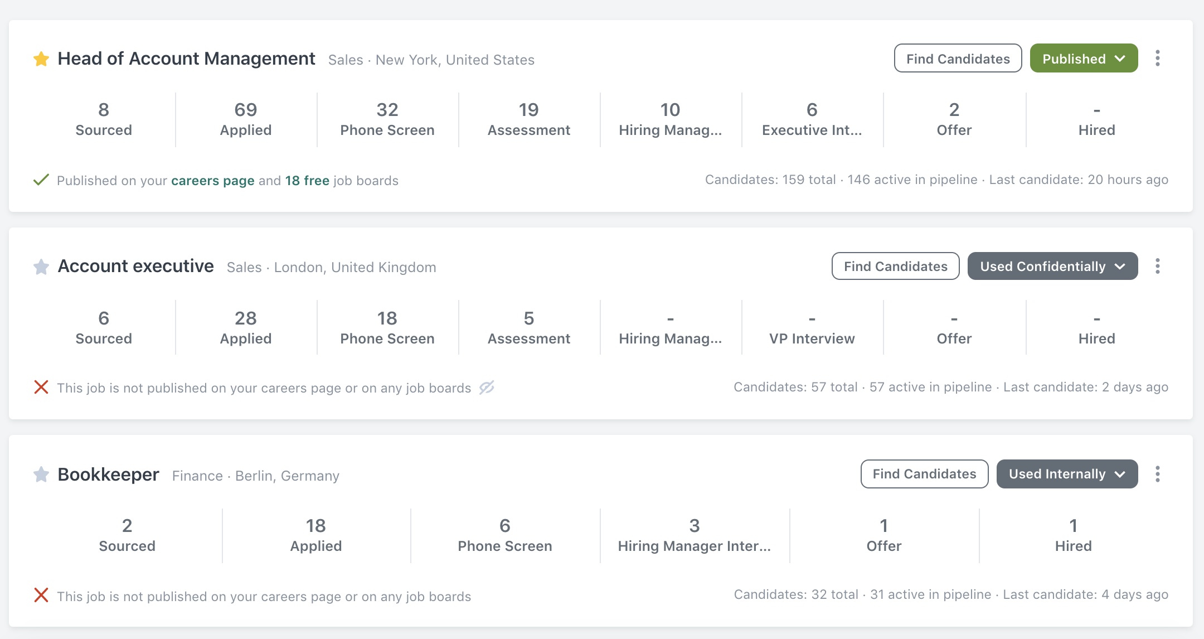View 6 Phone Screen in Bookkeeper
1204x639 pixels.
(505, 535)
